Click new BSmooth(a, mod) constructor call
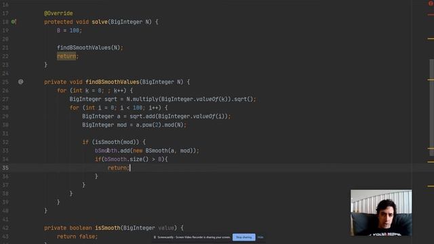 click(x=164, y=150)
